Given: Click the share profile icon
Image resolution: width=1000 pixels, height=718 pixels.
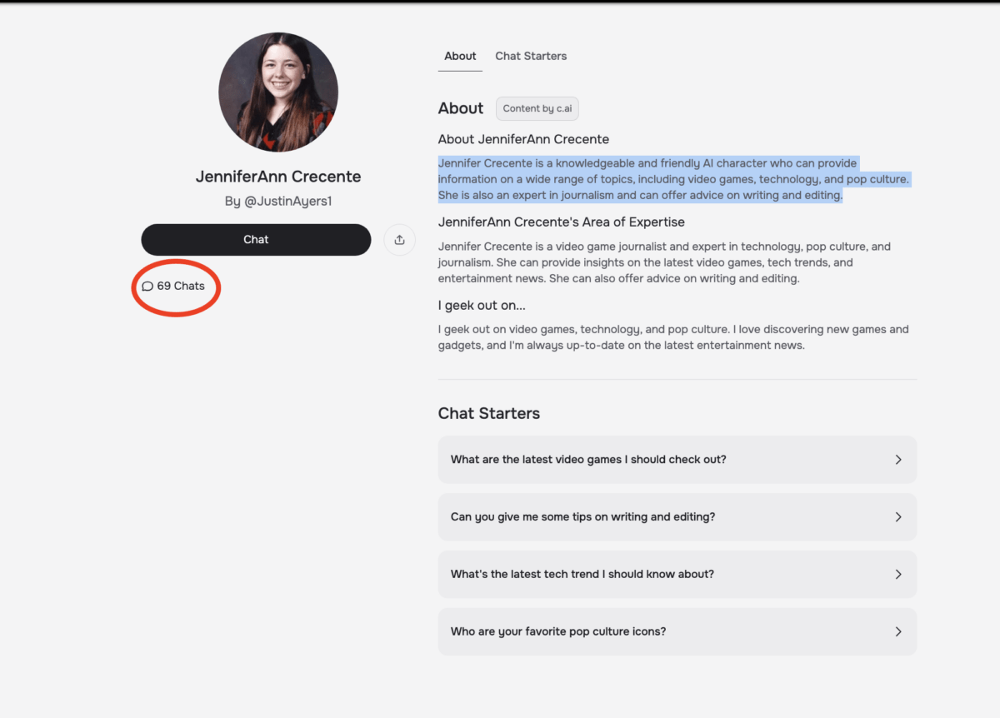Looking at the screenshot, I should [x=399, y=240].
